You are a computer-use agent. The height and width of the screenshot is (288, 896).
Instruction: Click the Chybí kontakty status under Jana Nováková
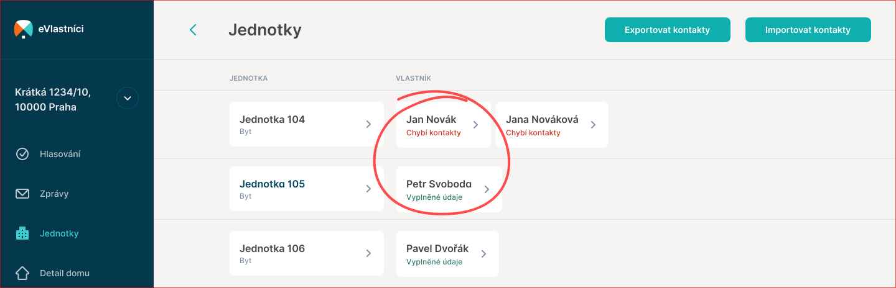[x=533, y=133]
